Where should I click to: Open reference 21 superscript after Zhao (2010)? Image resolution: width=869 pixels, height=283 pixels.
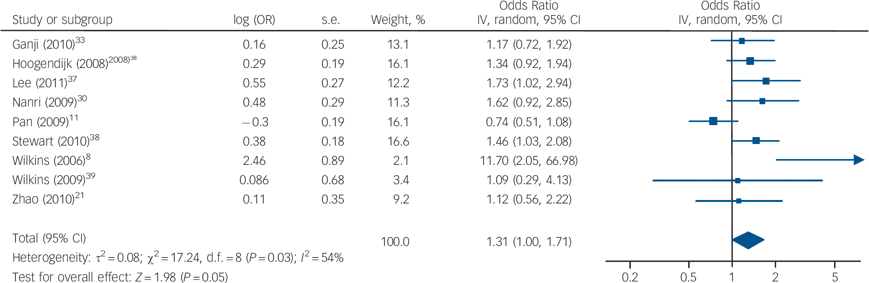[x=79, y=195]
